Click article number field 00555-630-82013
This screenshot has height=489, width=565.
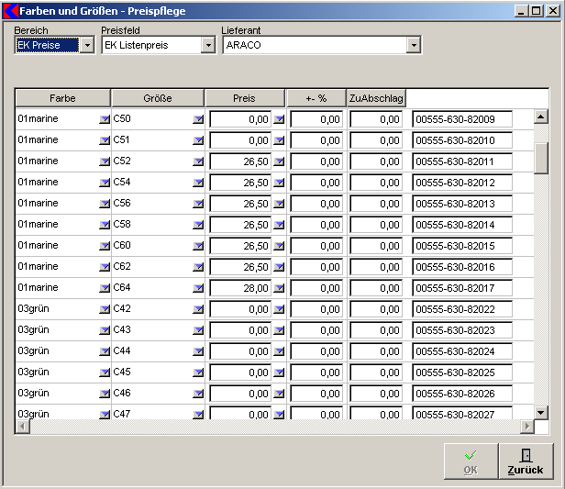coord(462,204)
